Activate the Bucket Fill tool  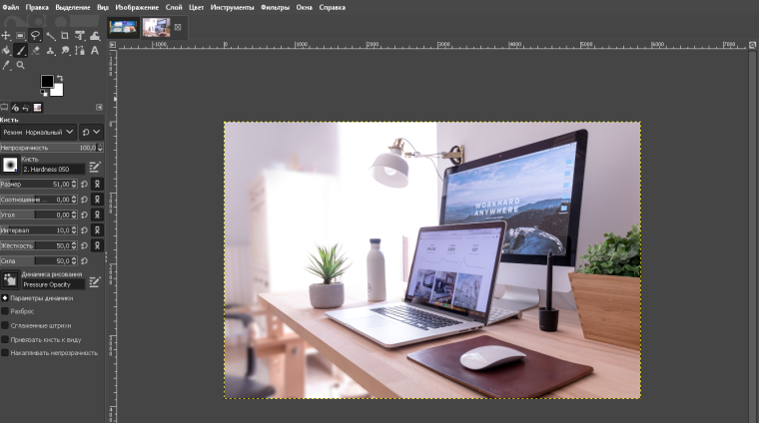[6, 51]
